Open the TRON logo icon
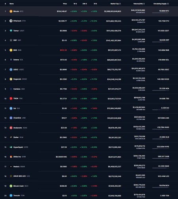The width and height of the screenshot is (178, 199). click(11, 98)
